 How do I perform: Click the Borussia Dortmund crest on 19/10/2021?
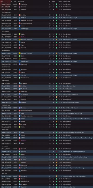coord(20,40)
